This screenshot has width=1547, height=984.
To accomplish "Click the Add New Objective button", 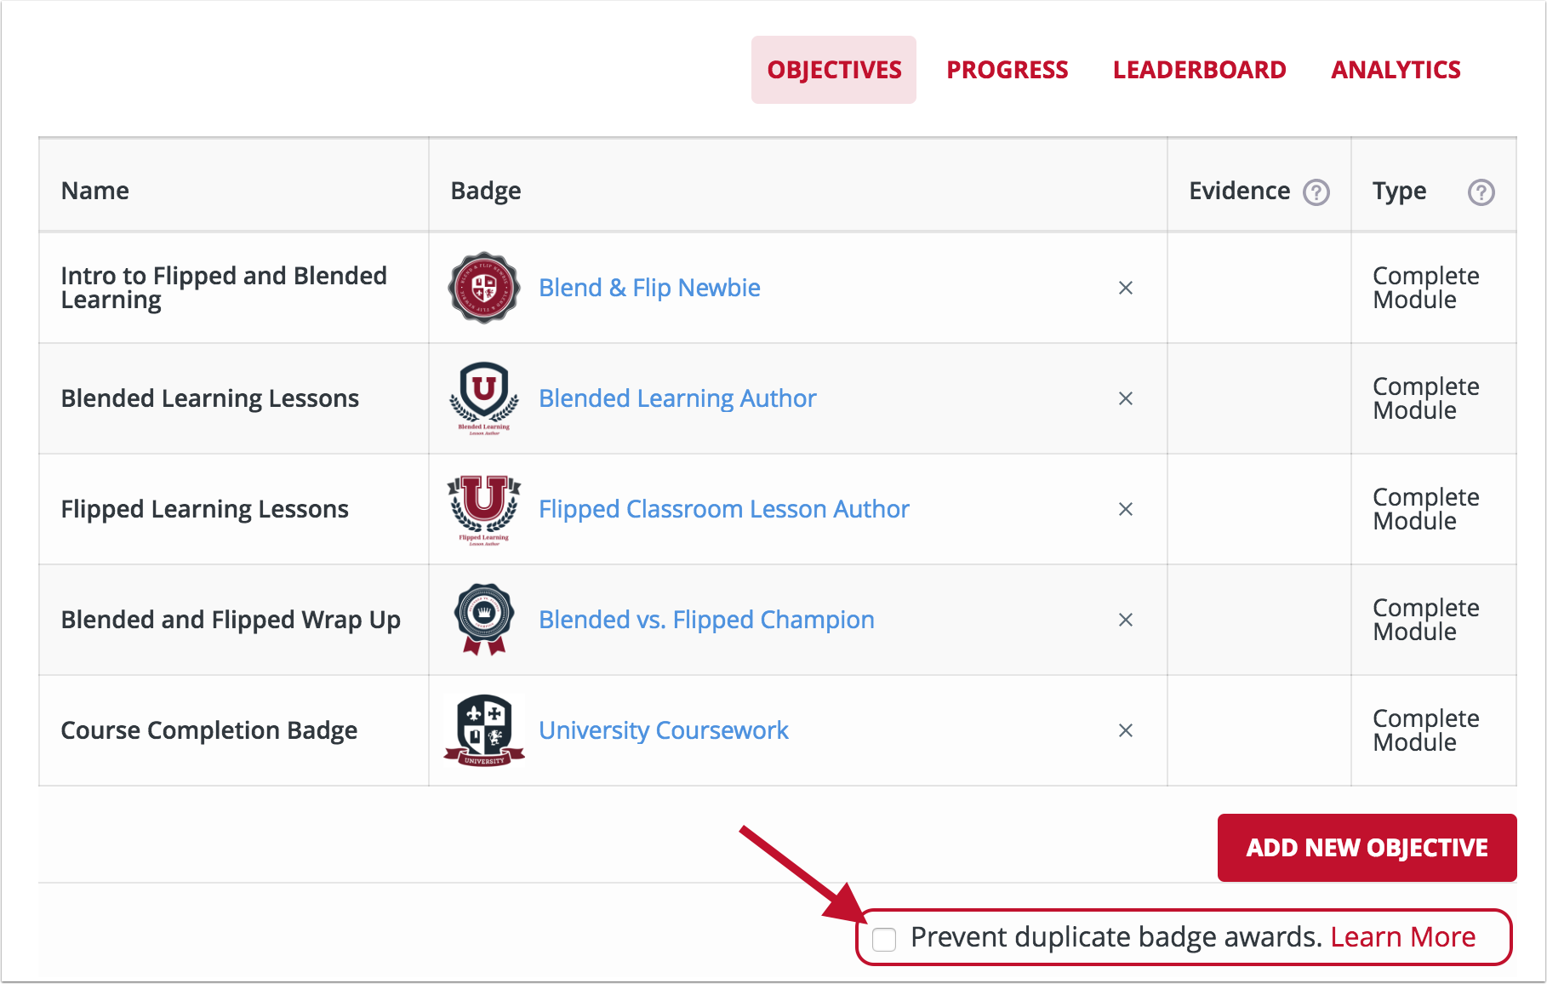I will click(x=1367, y=847).
